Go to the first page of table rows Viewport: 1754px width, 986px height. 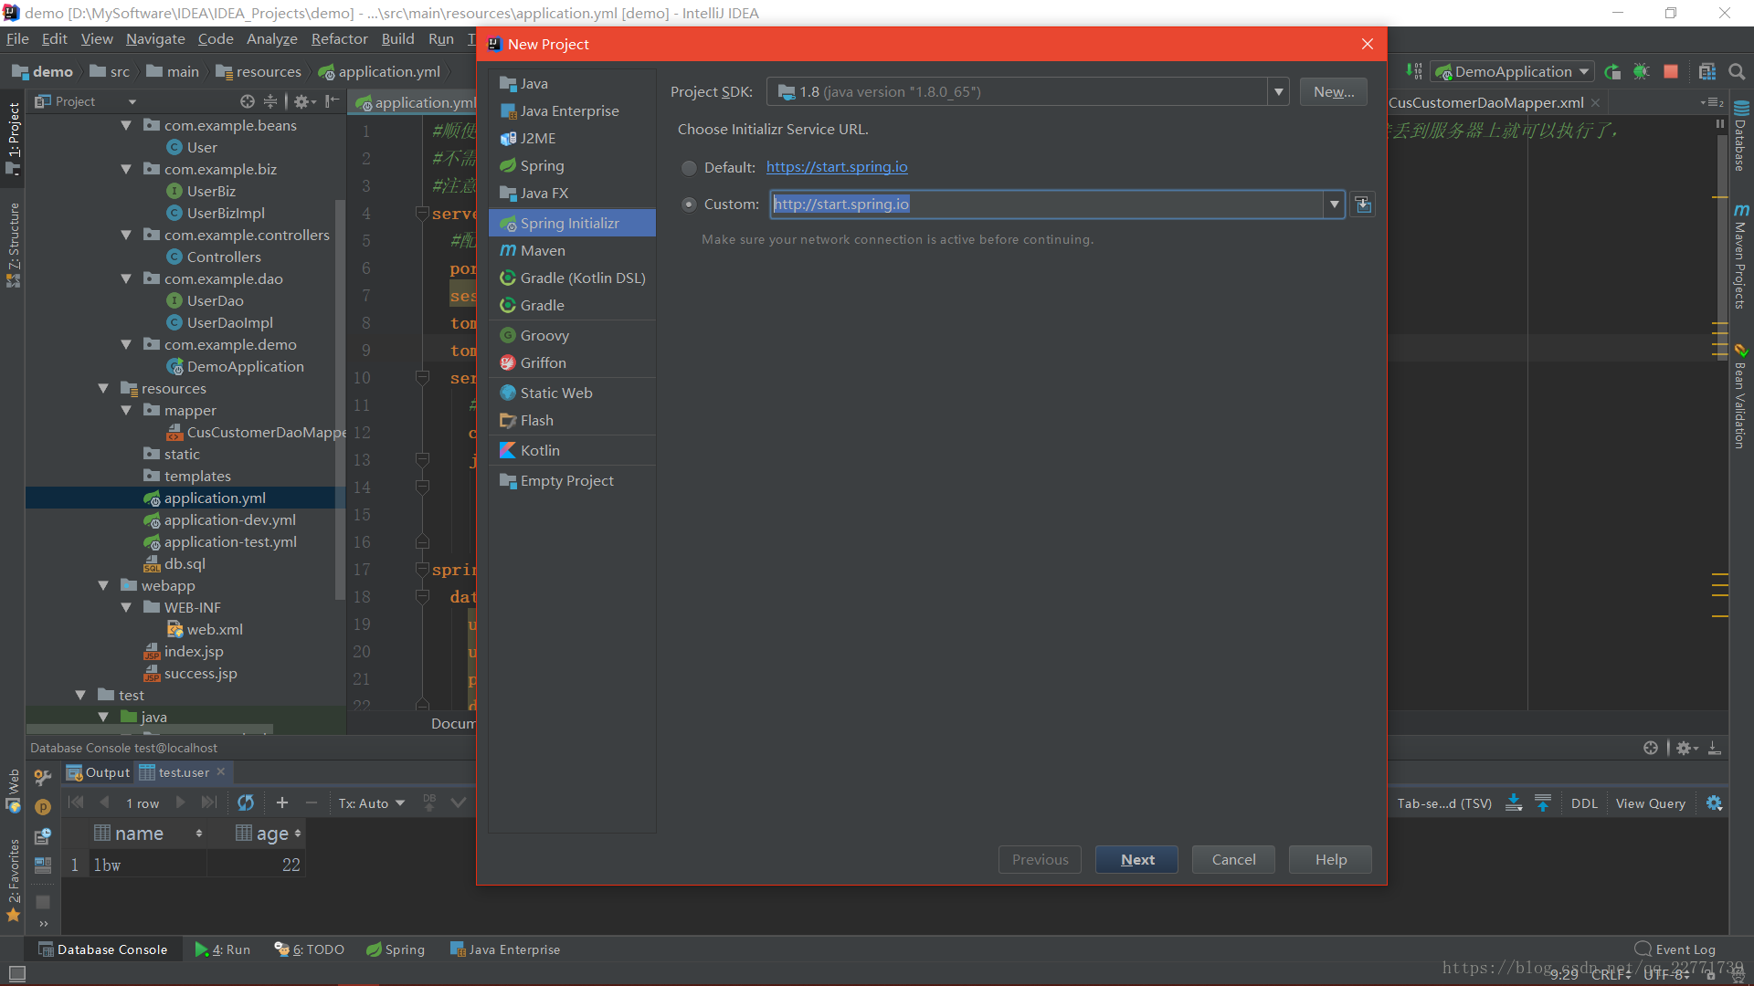(76, 802)
